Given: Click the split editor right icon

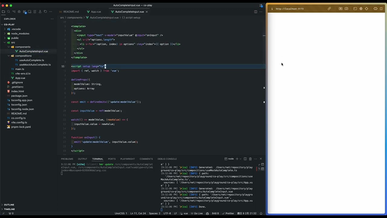Looking at the screenshot, I should point(255,12).
